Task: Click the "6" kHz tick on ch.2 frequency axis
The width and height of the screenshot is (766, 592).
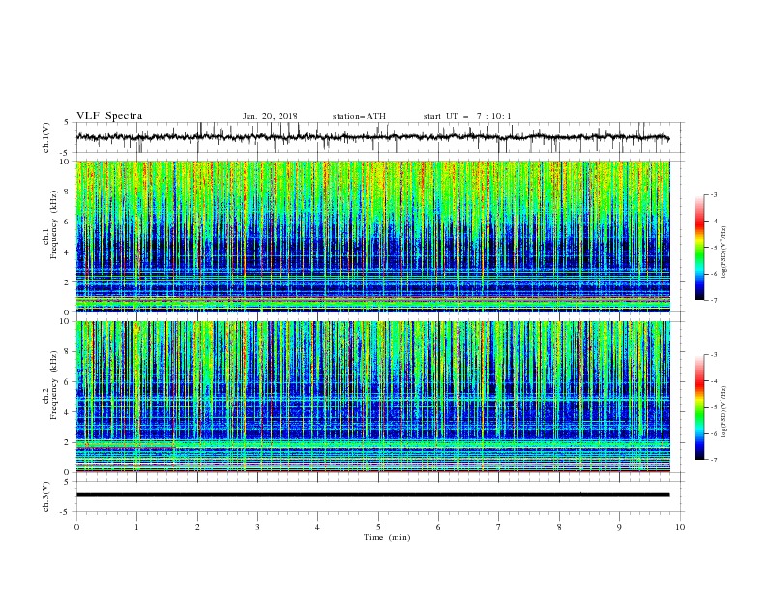Action: (x=68, y=382)
